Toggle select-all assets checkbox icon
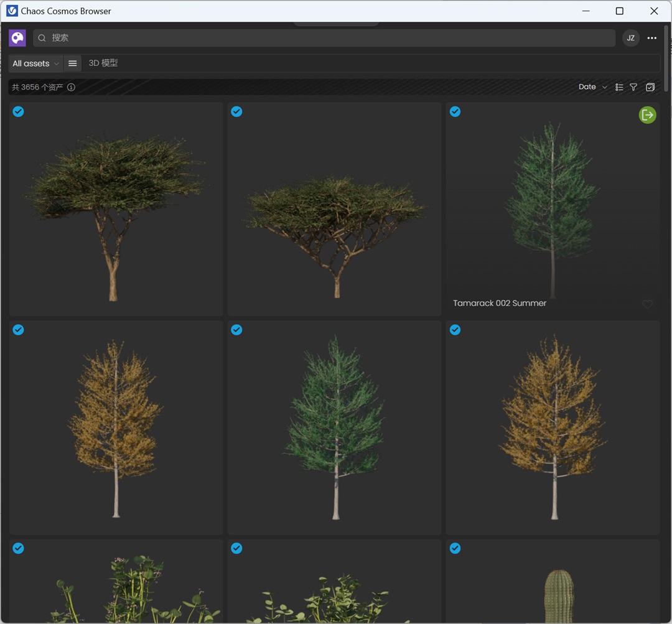Image resolution: width=672 pixels, height=624 pixels. pos(650,87)
